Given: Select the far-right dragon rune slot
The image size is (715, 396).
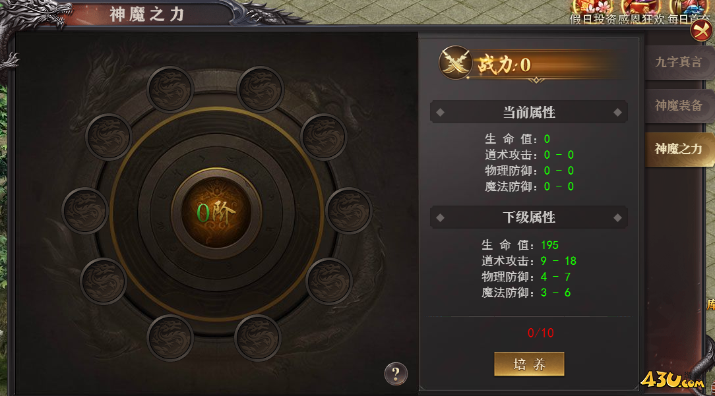Looking at the screenshot, I should [x=350, y=211].
